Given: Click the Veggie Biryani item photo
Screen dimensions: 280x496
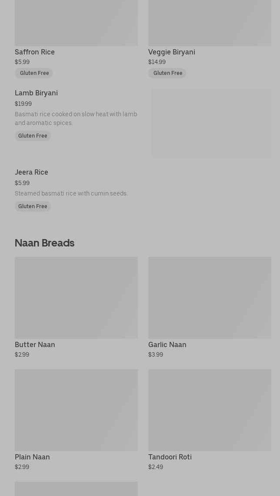Looking at the screenshot, I should [210, 23].
